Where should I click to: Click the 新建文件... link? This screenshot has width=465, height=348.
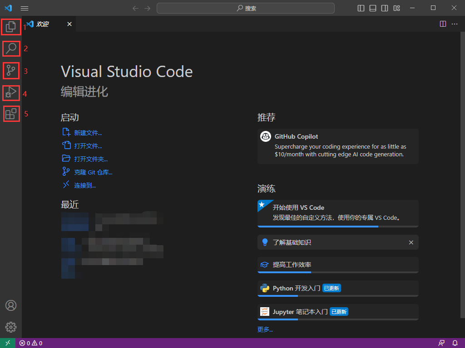pos(88,133)
